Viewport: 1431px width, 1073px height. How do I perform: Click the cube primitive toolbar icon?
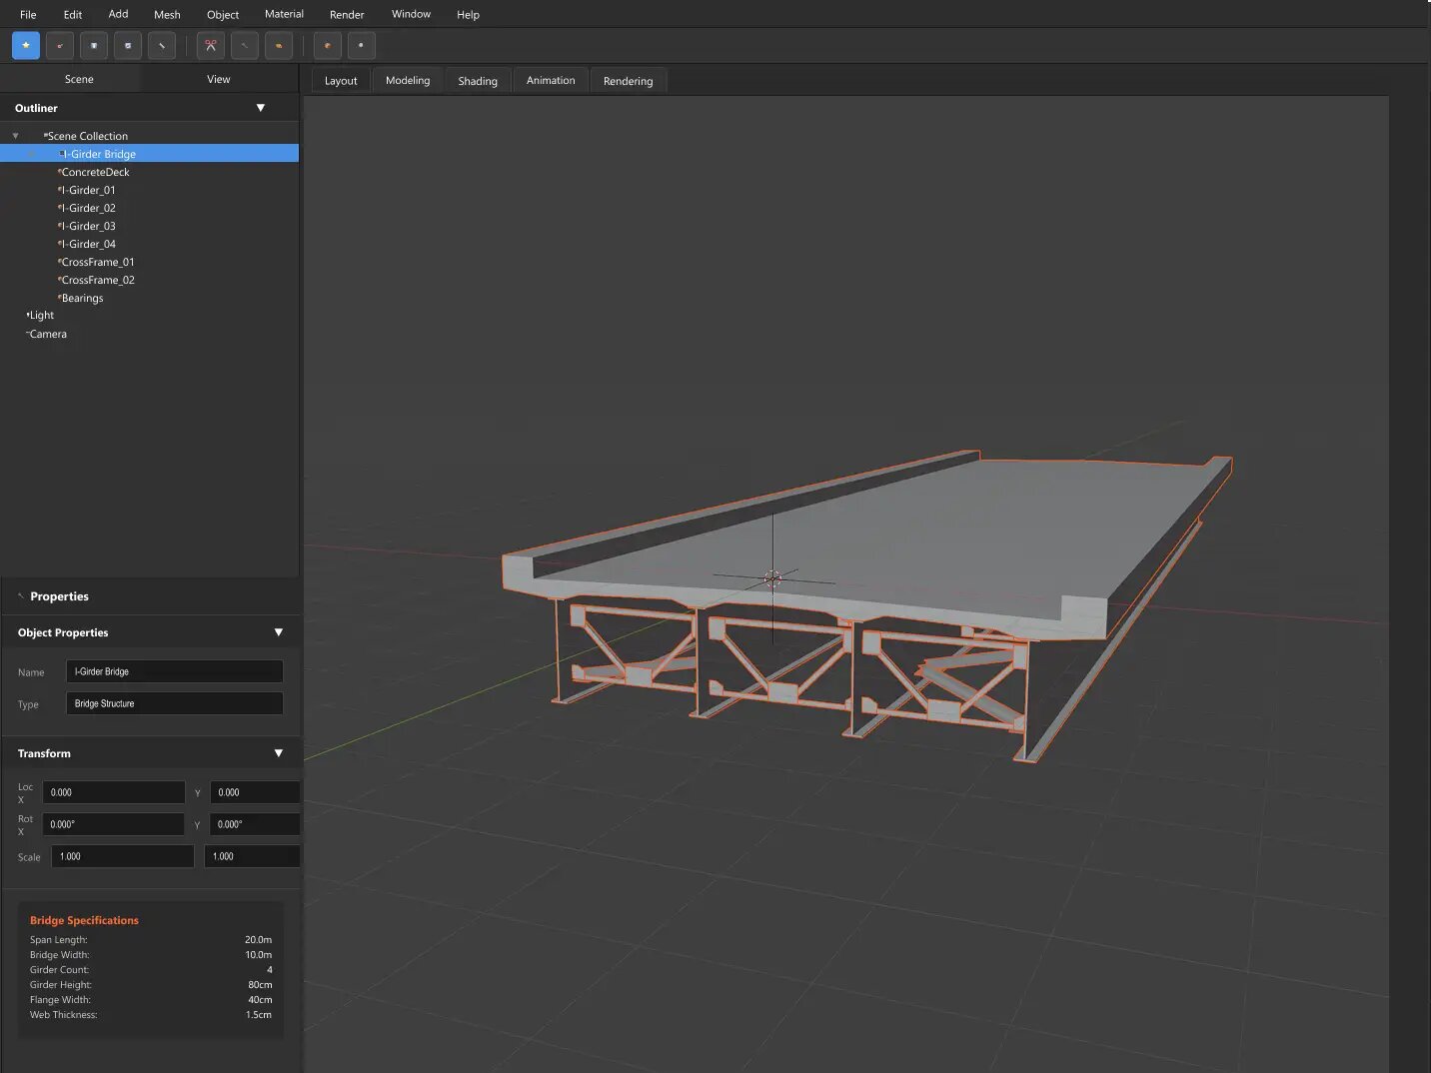click(93, 45)
